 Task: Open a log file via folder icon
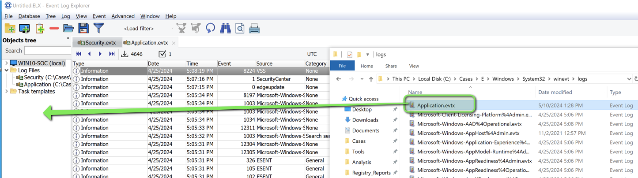coord(68,29)
